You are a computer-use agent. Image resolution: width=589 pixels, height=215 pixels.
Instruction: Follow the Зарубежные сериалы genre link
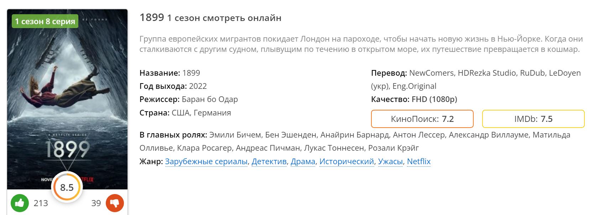point(206,161)
